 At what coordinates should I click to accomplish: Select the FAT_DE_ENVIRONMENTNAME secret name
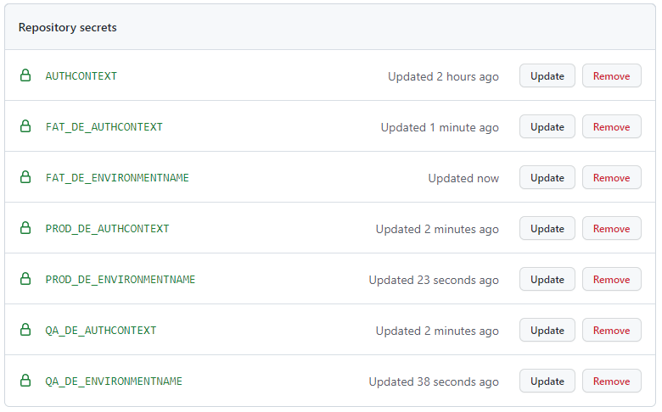[x=117, y=178]
